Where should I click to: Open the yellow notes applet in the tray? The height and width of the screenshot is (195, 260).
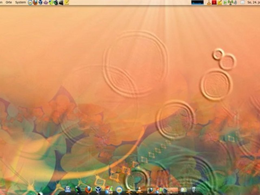coord(220,2)
